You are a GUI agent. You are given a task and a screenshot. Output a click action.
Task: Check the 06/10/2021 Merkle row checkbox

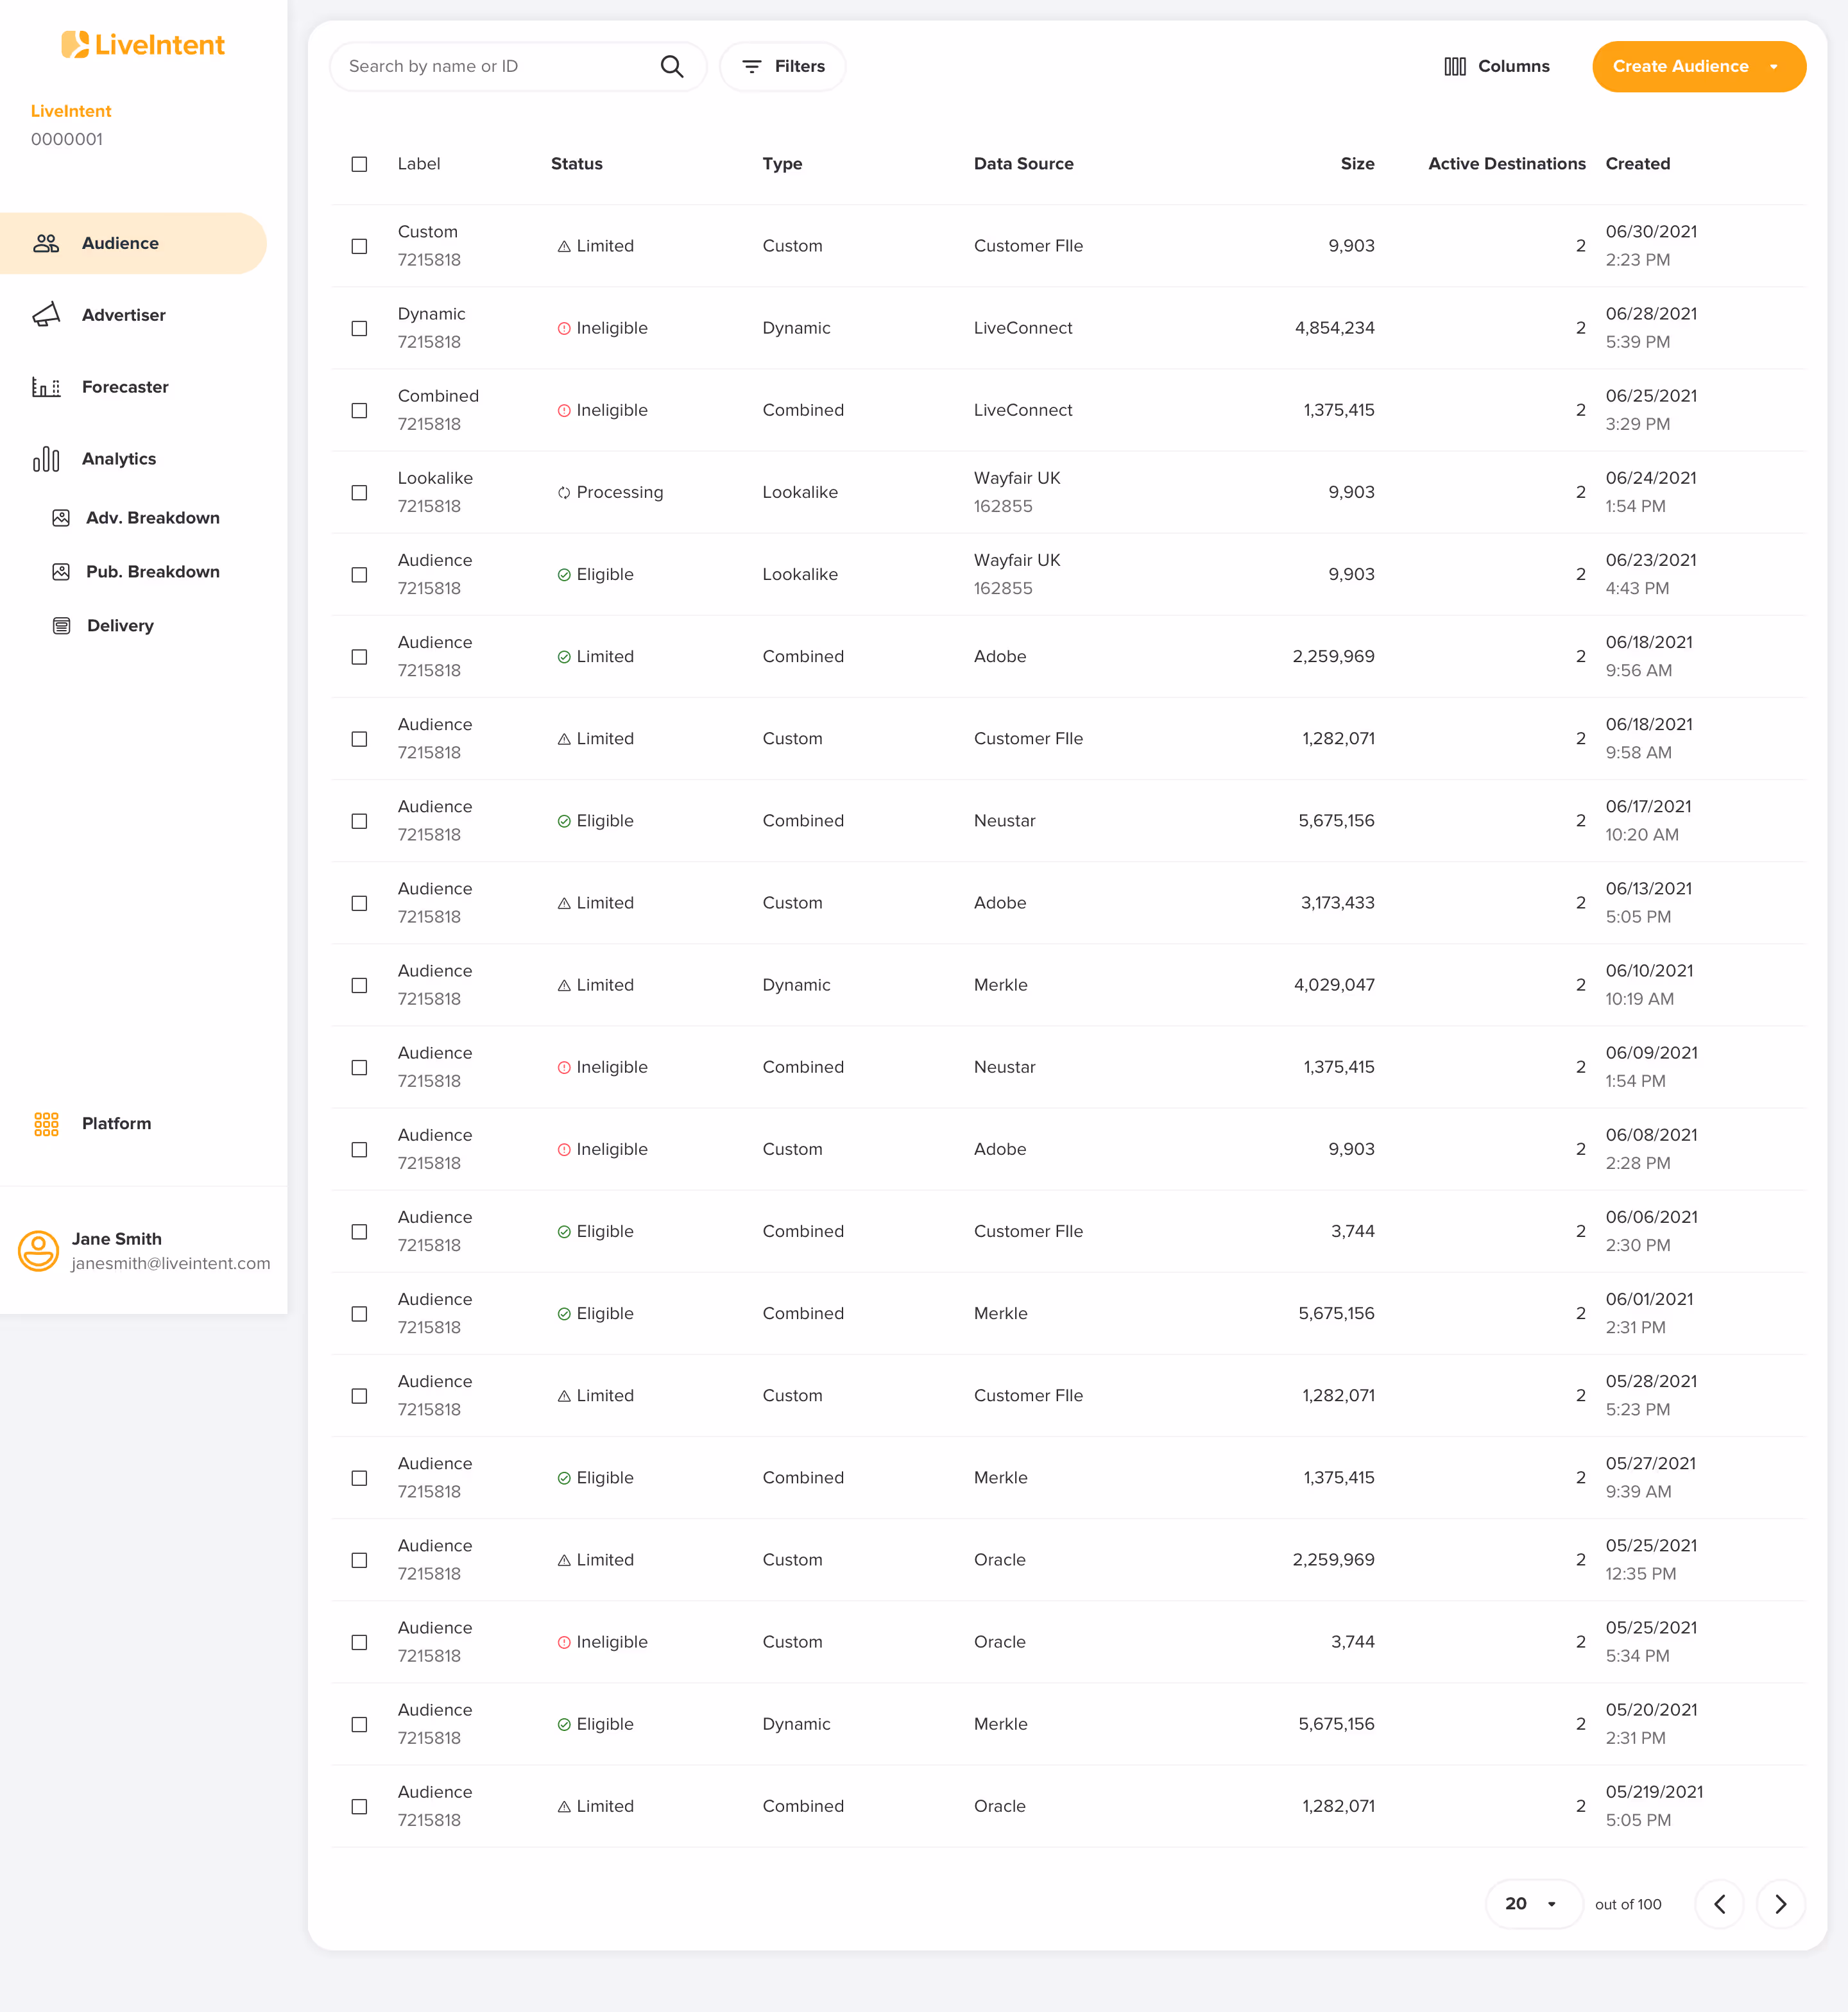(359, 985)
